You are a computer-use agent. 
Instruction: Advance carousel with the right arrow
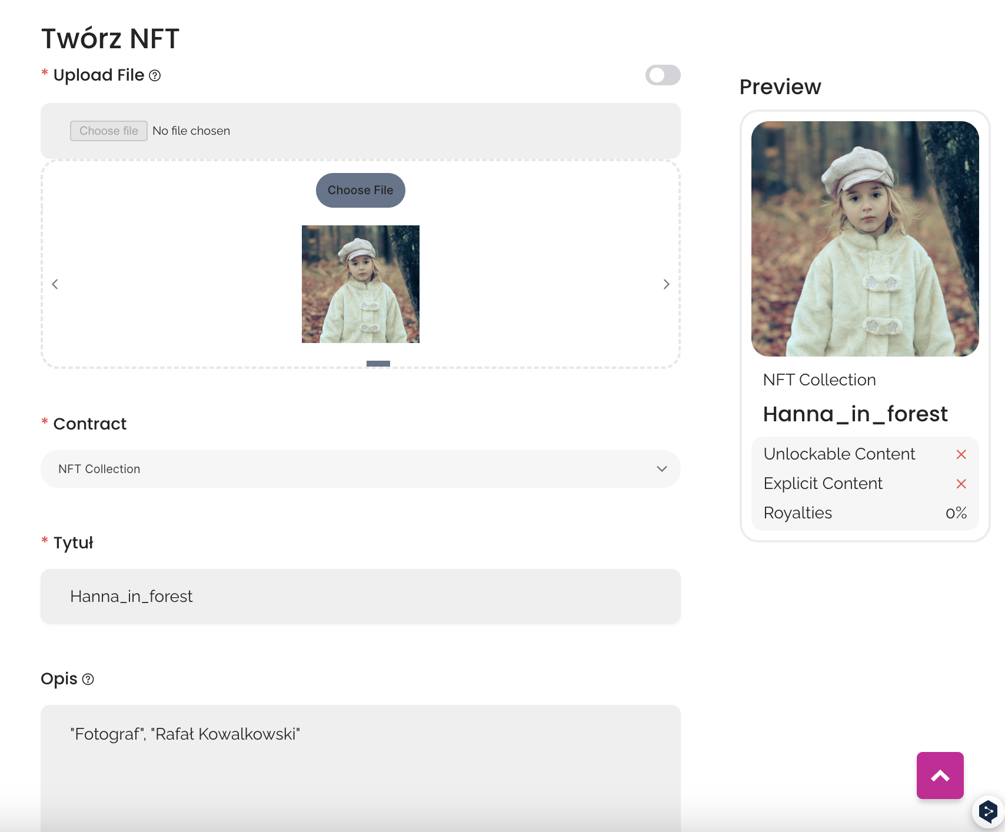tap(666, 284)
